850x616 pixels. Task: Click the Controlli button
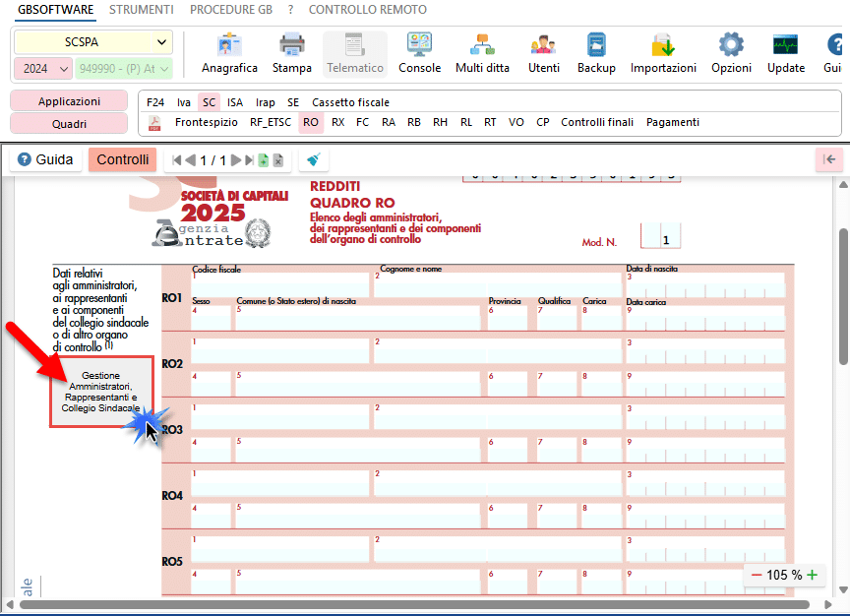click(123, 160)
